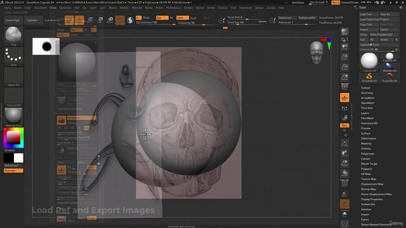This screenshot has width=406, height=228.
Task: Toggle the Alternate color button
Action: tap(13, 170)
